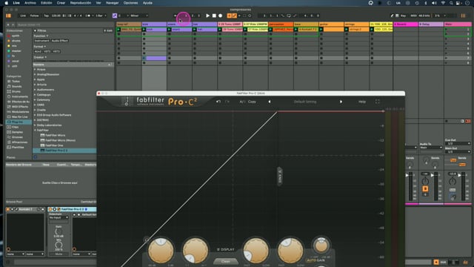Click the Ratio knob in Pro-C 2

tap(196, 251)
